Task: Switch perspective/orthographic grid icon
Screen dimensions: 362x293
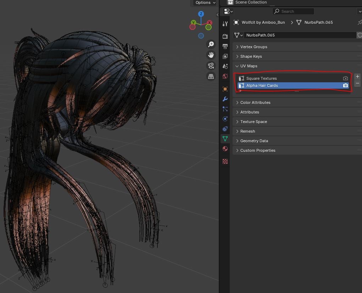Action: pos(211,76)
